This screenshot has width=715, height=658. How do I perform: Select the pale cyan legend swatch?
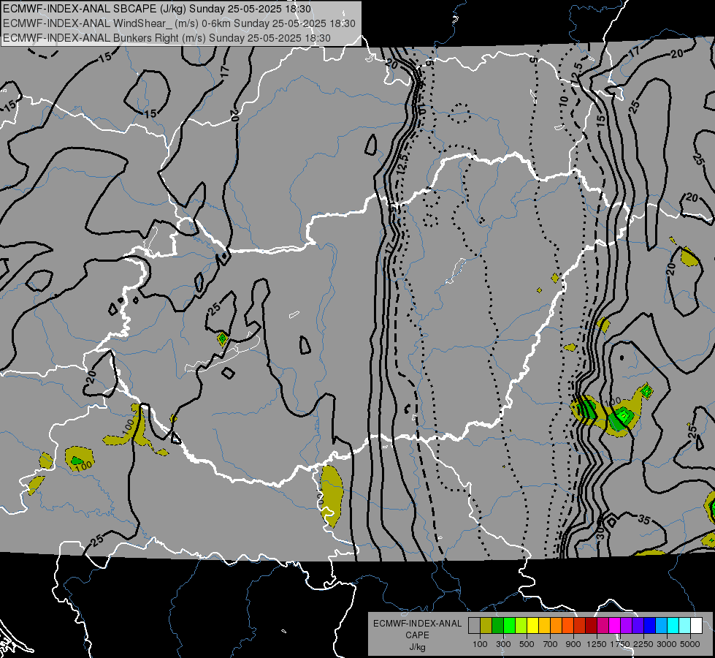(x=685, y=625)
